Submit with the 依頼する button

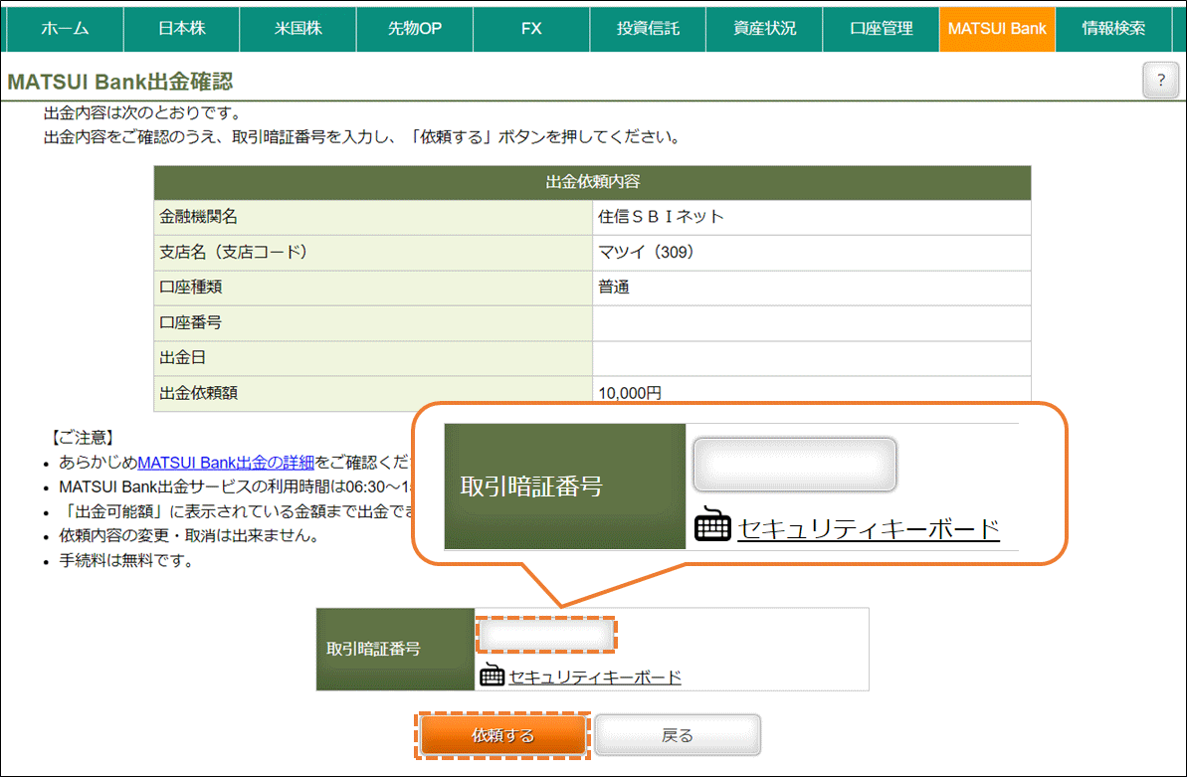pos(502,735)
